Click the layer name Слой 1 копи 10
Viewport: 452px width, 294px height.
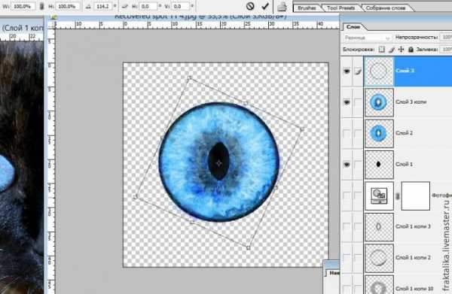point(414,289)
